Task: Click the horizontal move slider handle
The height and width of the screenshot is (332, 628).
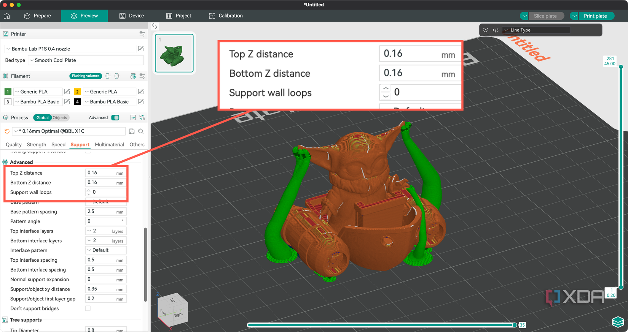Action: click(x=515, y=325)
